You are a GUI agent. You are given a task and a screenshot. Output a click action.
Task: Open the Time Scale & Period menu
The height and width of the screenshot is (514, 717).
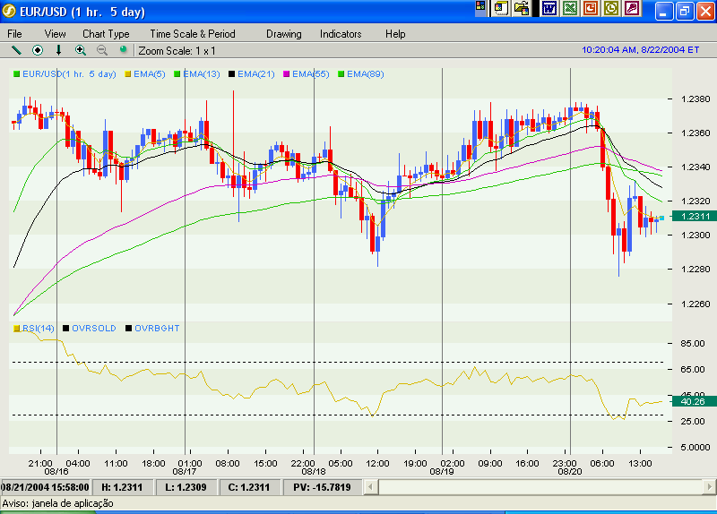pos(193,34)
